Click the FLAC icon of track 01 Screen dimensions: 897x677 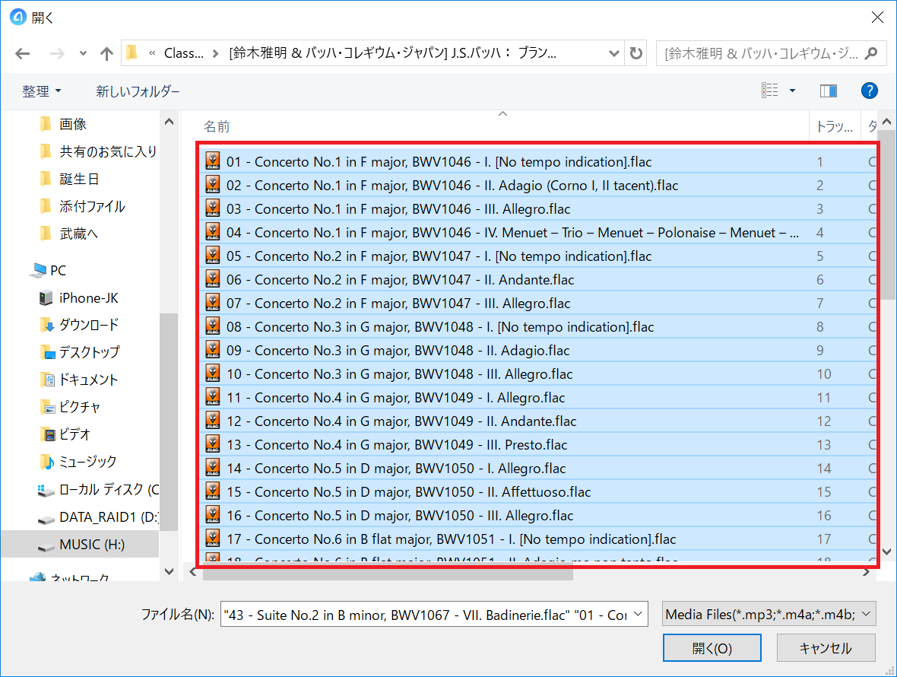pos(213,161)
